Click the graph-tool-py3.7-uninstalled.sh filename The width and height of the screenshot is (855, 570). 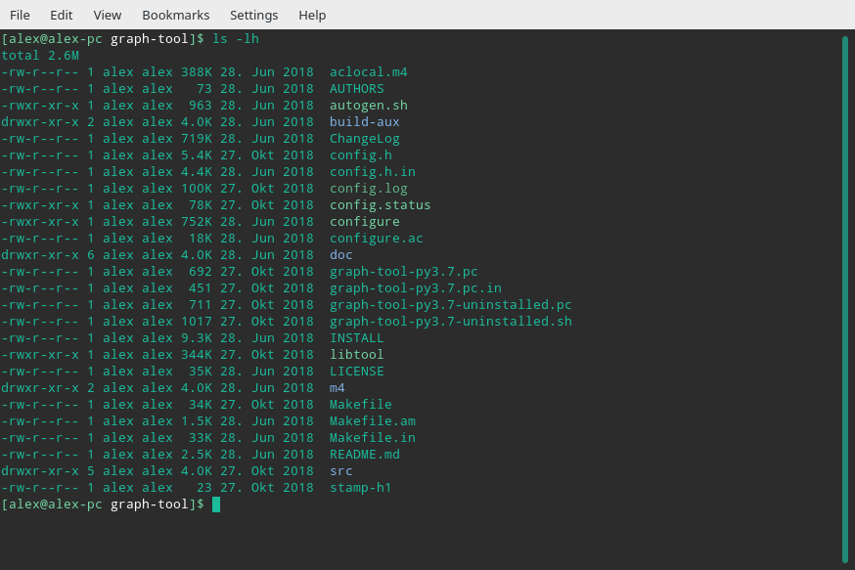click(x=450, y=322)
